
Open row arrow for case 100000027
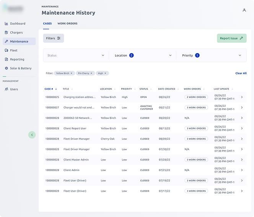click(242, 108)
